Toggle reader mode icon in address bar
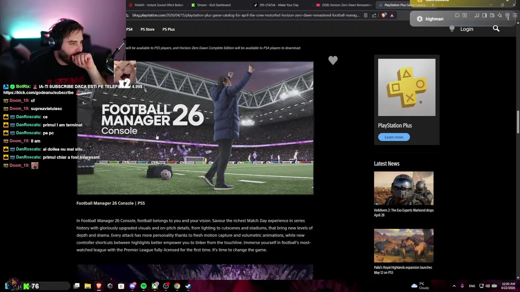 click(366, 15)
